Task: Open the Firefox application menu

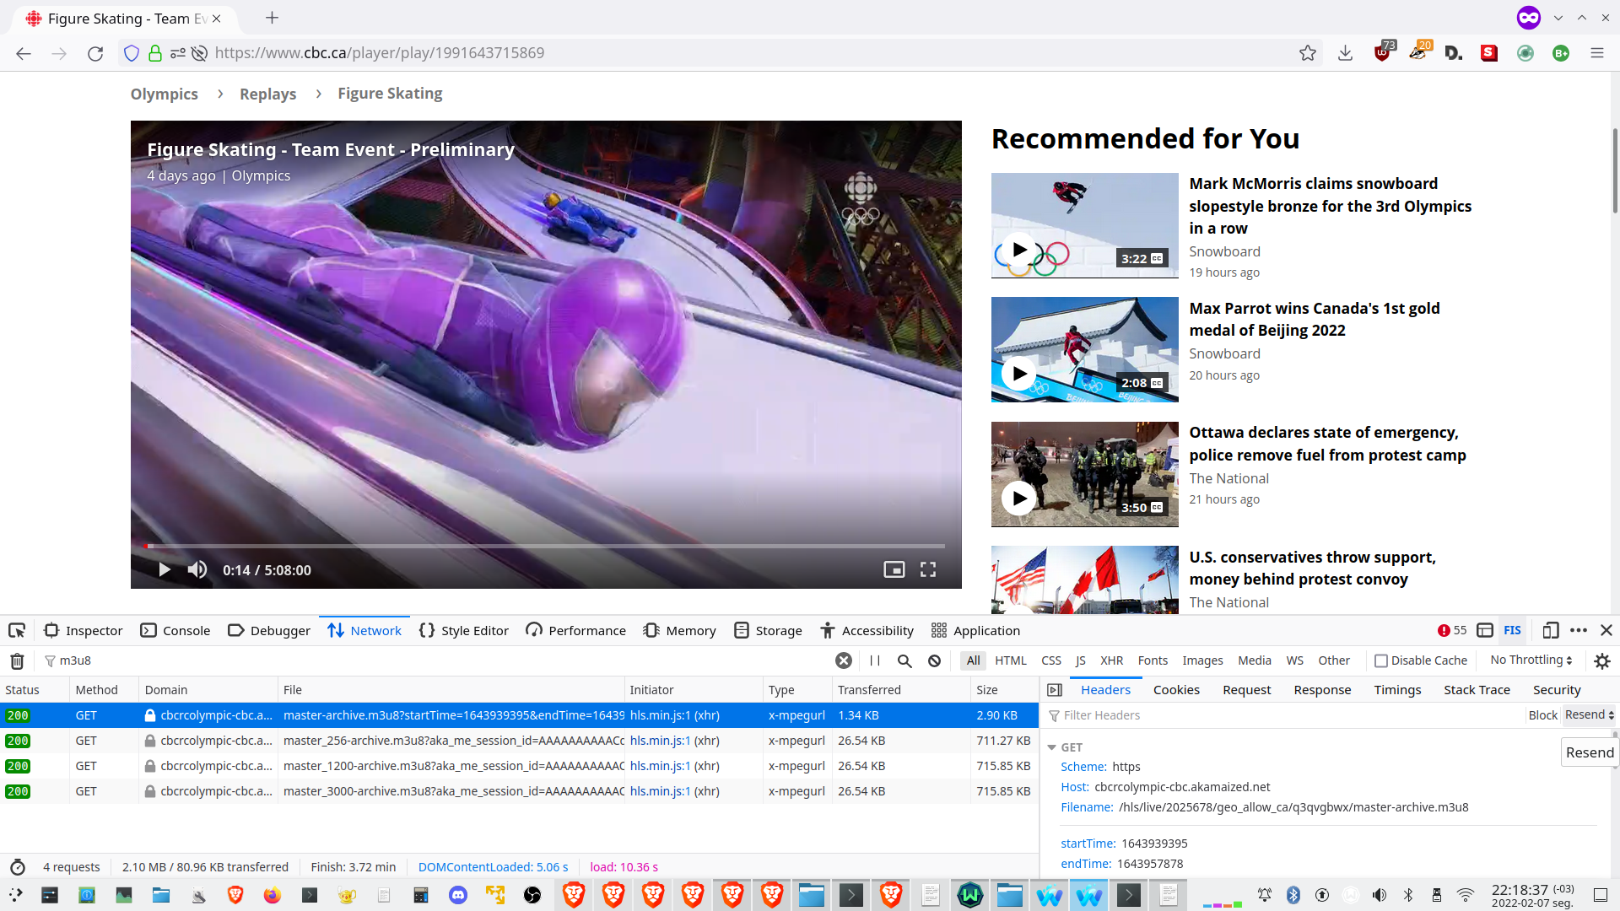Action: 1597,53
